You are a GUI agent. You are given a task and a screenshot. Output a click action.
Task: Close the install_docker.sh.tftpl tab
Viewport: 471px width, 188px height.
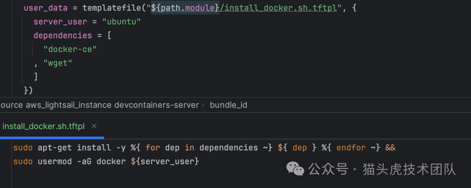tap(94, 126)
